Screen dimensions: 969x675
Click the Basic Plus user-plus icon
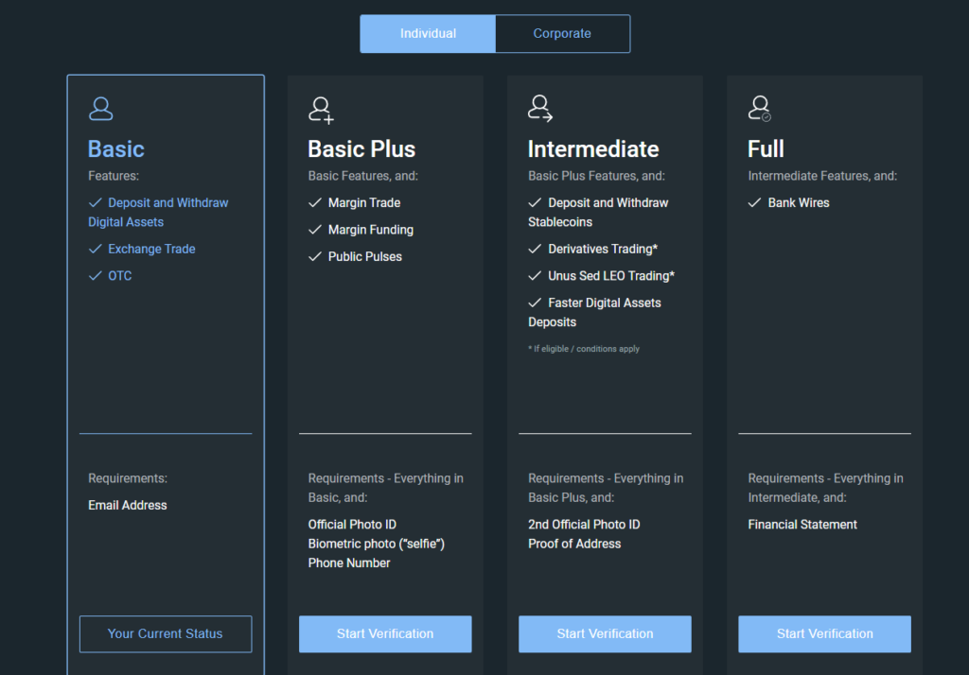point(321,110)
